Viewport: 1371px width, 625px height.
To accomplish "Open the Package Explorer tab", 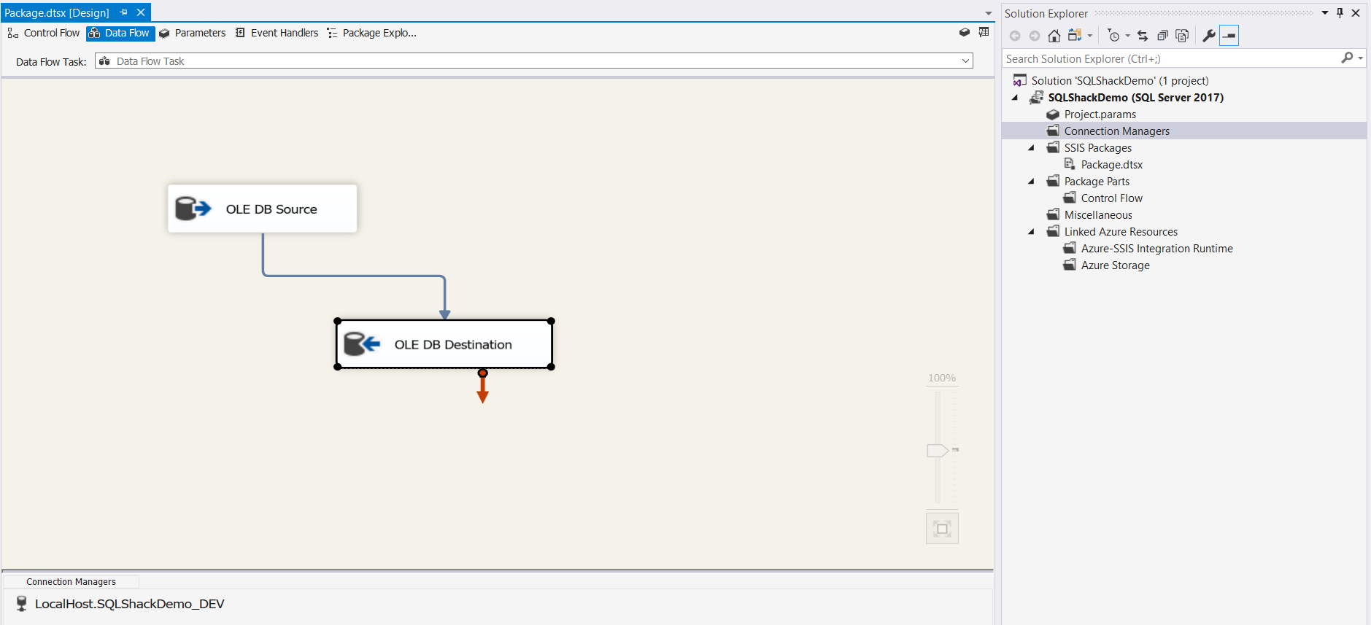I will (x=372, y=33).
